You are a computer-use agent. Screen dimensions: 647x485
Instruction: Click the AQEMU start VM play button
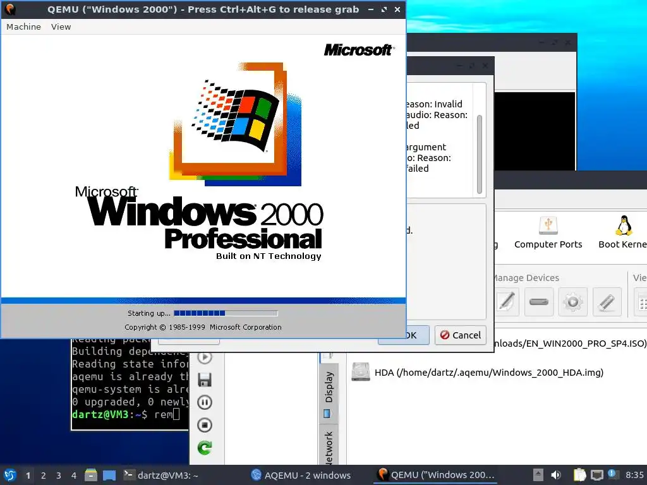(205, 357)
